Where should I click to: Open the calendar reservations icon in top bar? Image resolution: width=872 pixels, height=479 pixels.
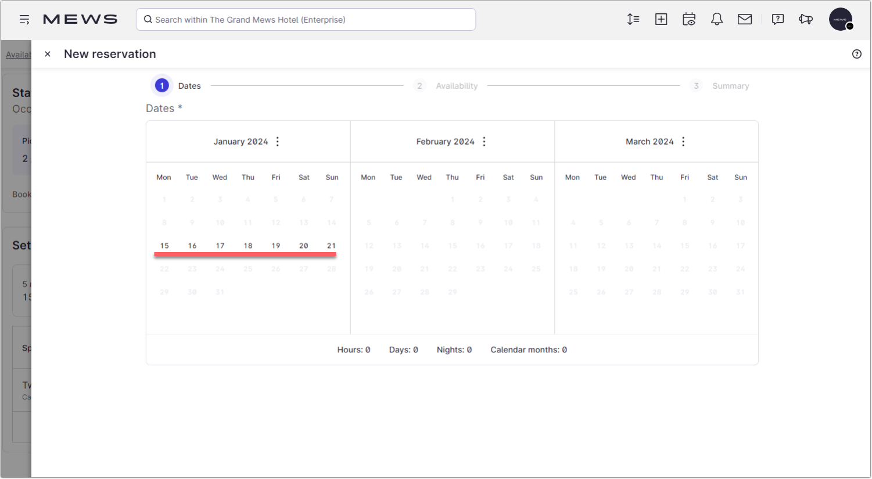pyautogui.click(x=689, y=20)
